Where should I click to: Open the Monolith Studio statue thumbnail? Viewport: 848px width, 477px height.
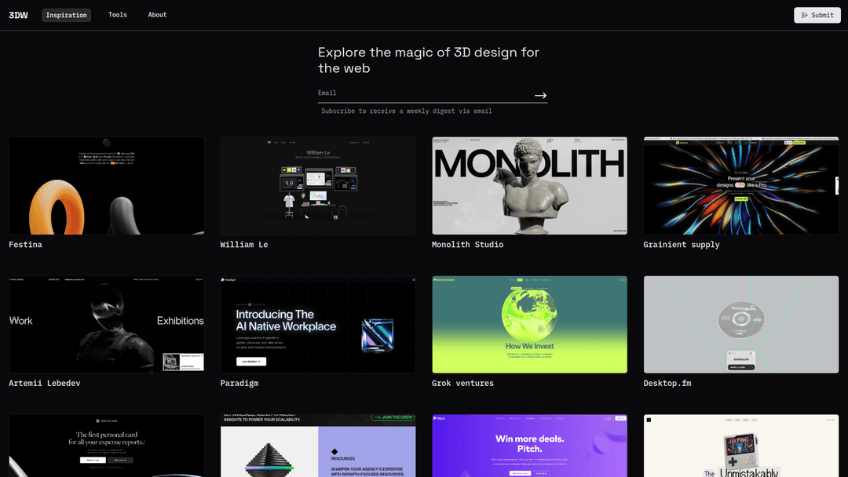pyautogui.click(x=529, y=186)
